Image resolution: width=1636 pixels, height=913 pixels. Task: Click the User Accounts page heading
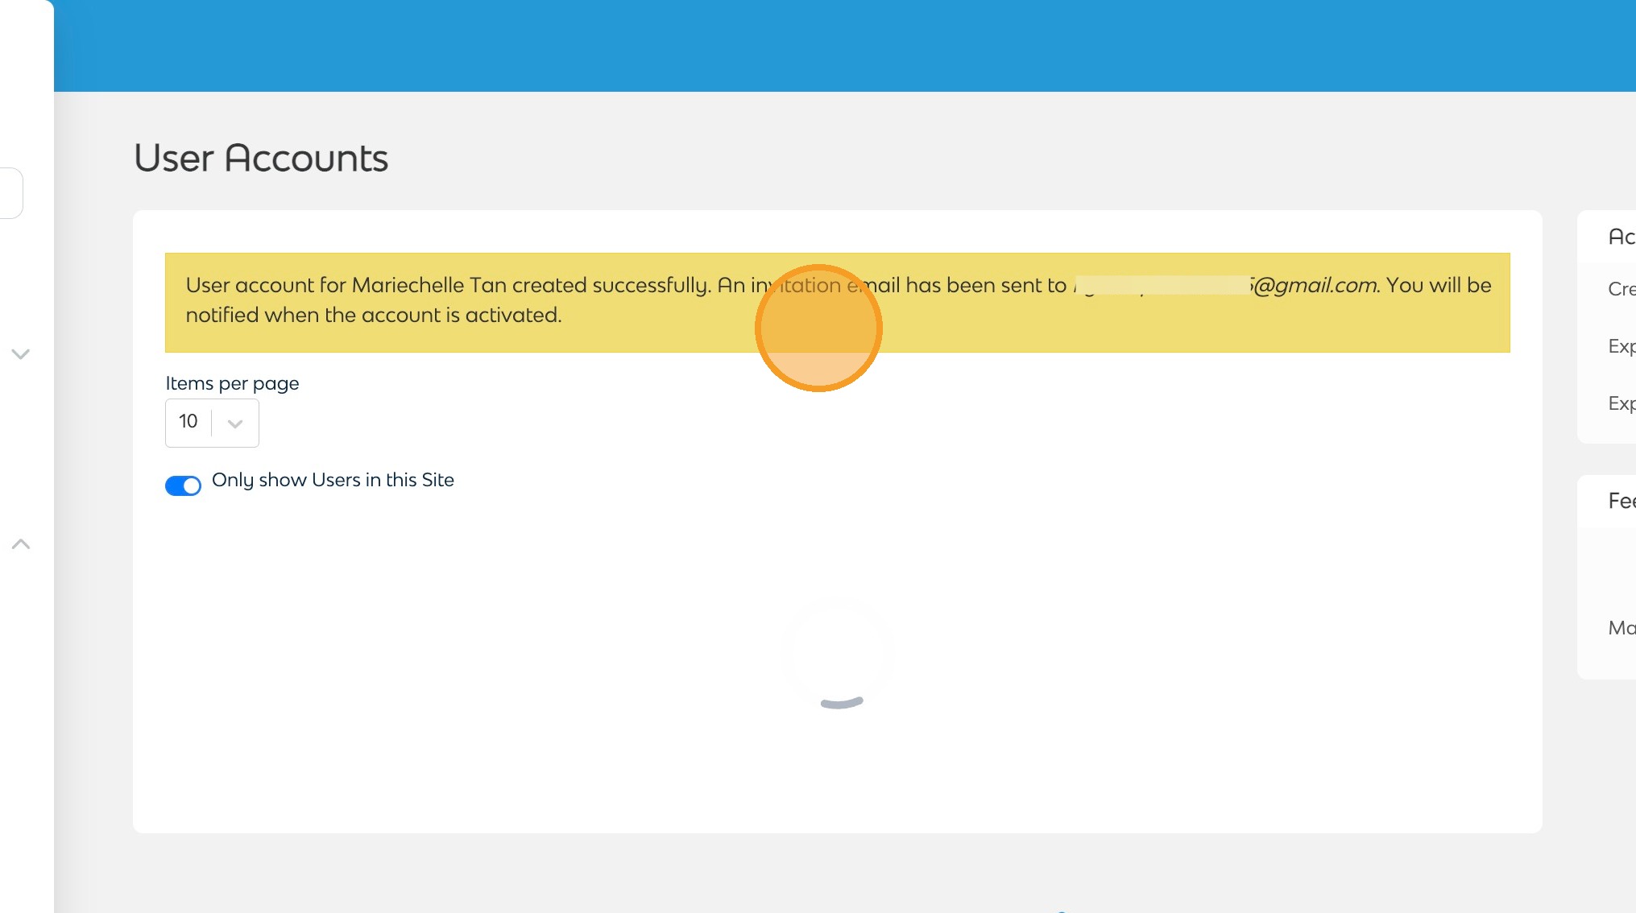pyautogui.click(x=261, y=158)
